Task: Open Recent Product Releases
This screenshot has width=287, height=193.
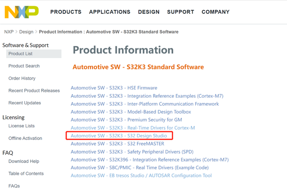Action: 34,91
